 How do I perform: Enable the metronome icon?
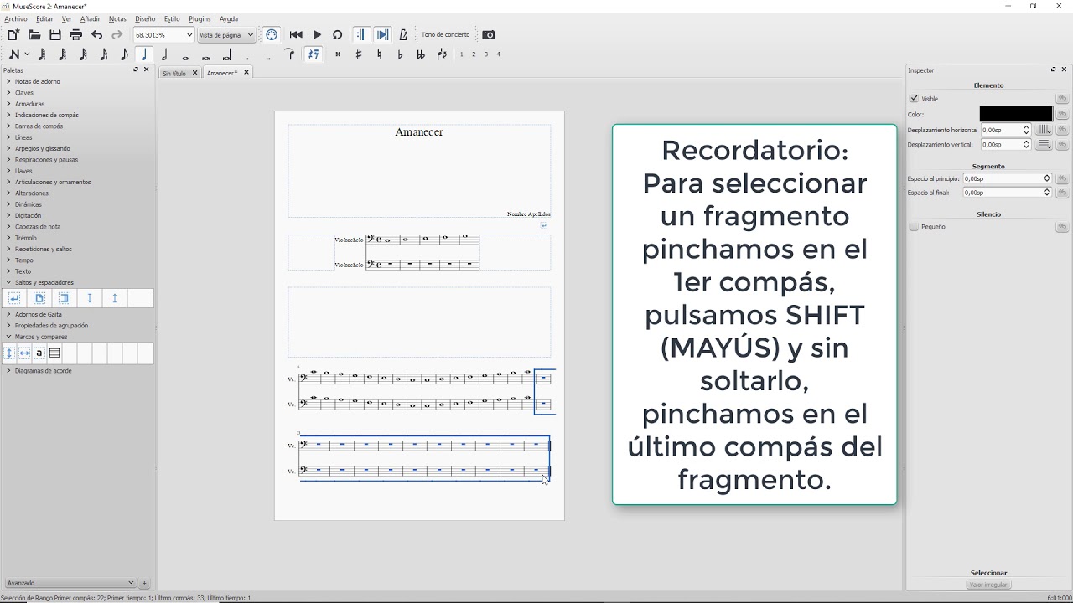(x=403, y=35)
